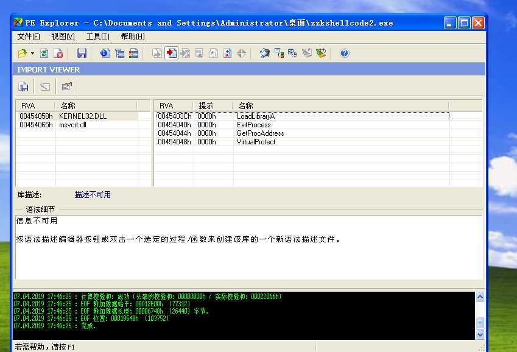Open the section headers viewer icon
The height and width of the screenshot is (352, 517).
click(x=133, y=53)
